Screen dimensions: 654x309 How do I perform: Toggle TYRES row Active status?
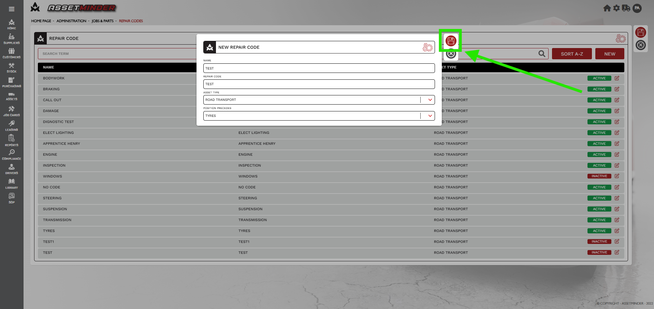point(599,231)
